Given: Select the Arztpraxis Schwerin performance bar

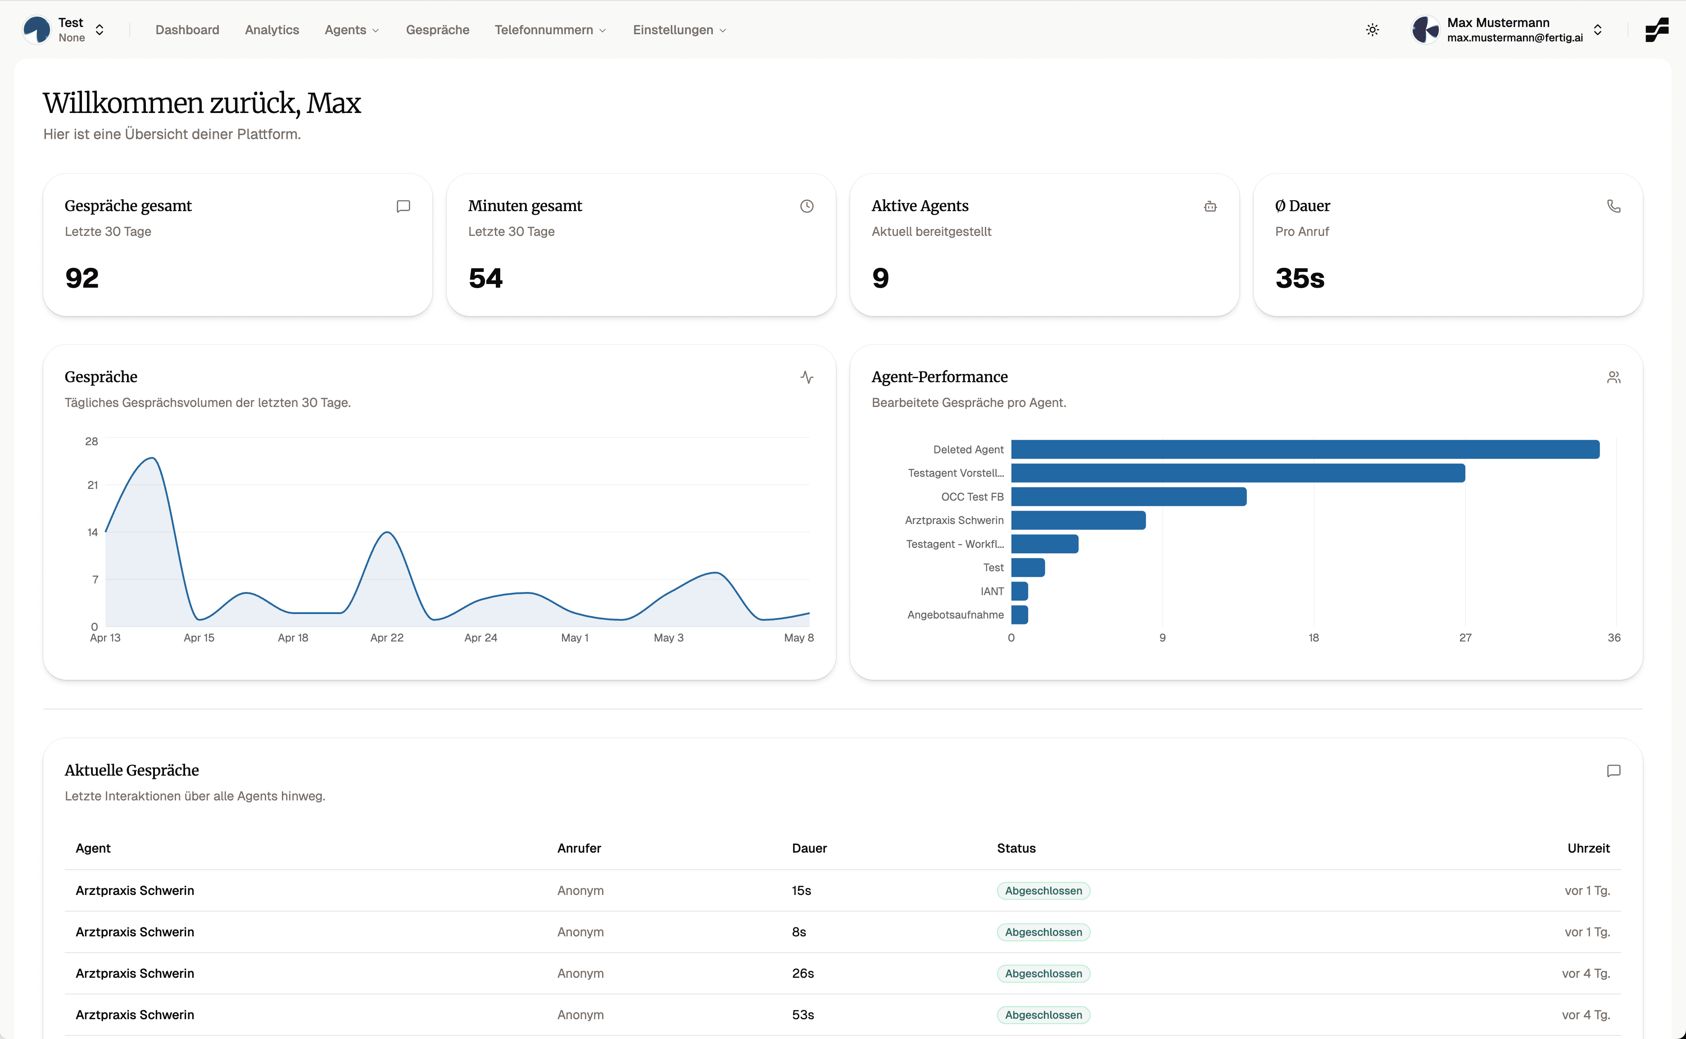Looking at the screenshot, I should pos(1079,520).
